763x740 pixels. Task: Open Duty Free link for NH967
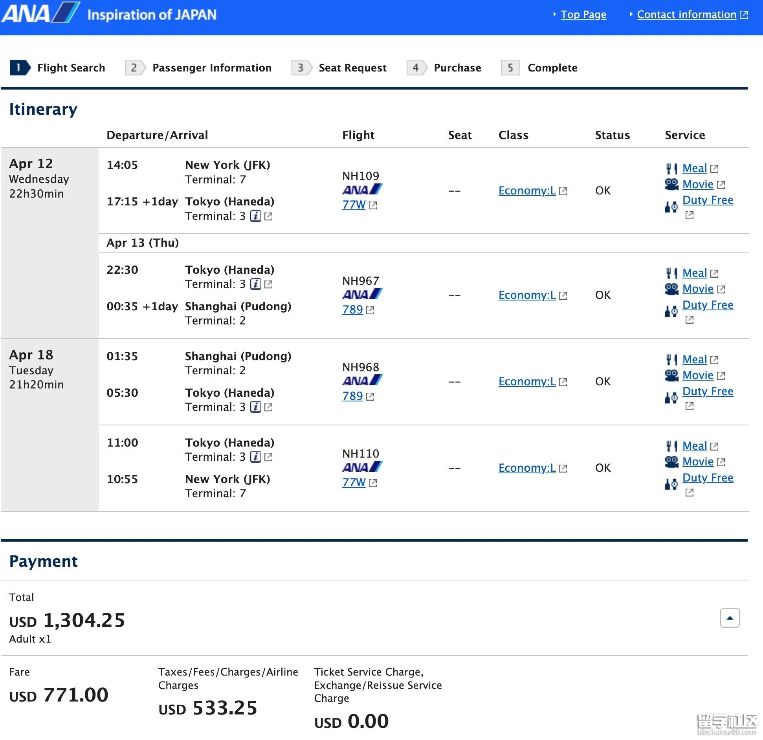tap(708, 305)
